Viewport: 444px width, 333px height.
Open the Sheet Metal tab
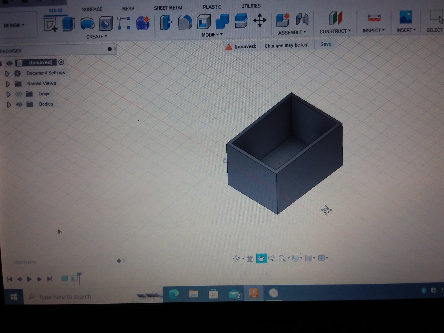coord(168,8)
